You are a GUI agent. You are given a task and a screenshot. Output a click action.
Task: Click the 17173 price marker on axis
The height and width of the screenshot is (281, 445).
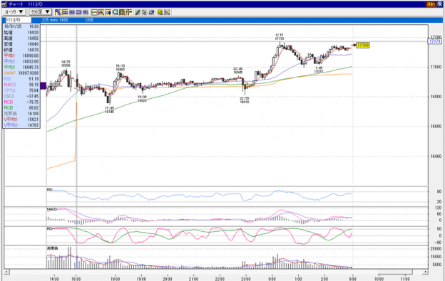coord(435,41)
